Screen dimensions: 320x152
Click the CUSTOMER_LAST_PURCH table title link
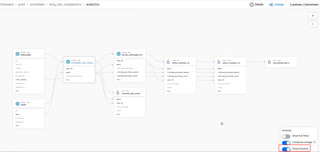[x=82, y=63]
